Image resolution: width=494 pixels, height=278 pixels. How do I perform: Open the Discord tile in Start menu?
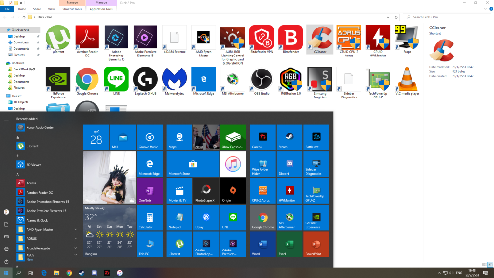point(289,164)
